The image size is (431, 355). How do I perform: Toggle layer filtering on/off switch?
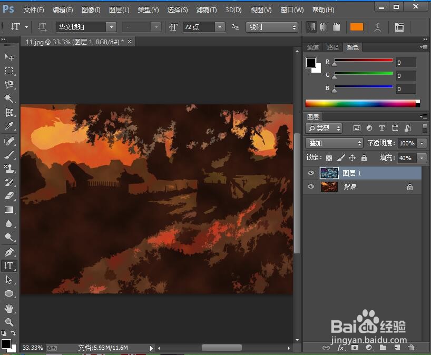pos(425,128)
